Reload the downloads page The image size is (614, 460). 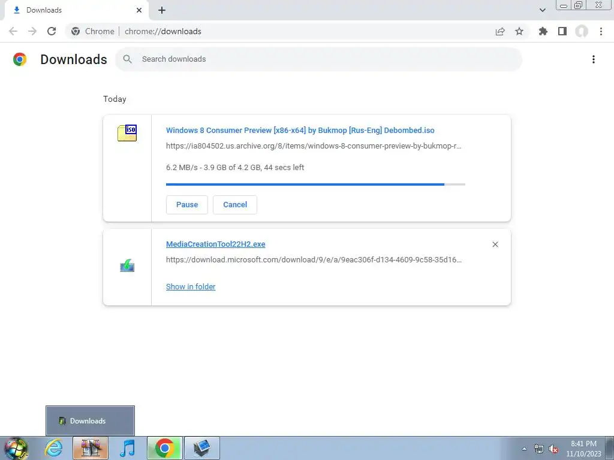coord(52,31)
